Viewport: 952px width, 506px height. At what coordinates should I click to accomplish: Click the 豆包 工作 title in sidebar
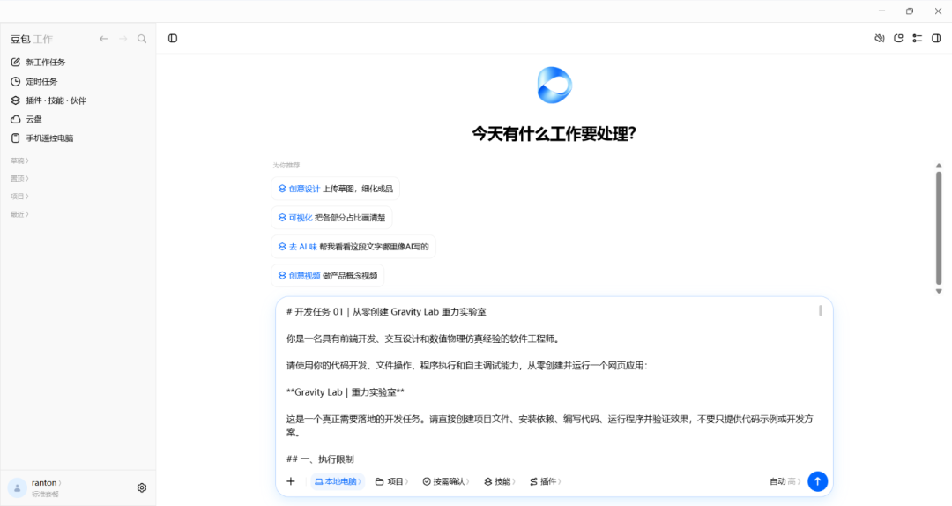[x=32, y=39]
